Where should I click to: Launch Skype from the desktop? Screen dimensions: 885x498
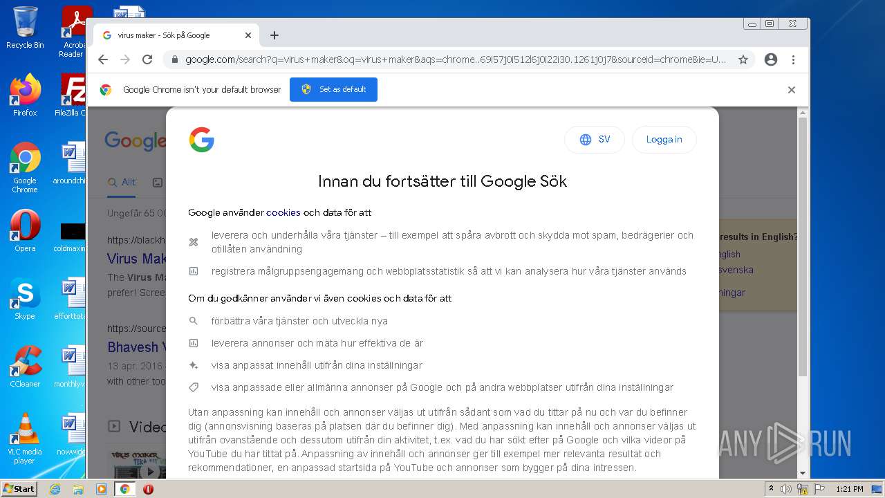coord(25,299)
